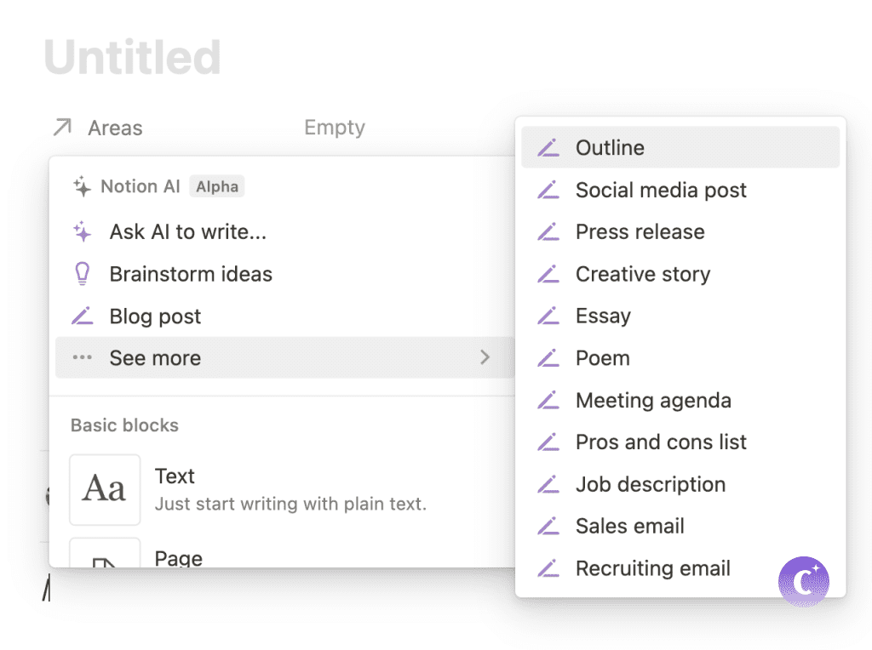The width and height of the screenshot is (872, 650).
Task: Click the Aa Text block icon
Action: [105, 489]
